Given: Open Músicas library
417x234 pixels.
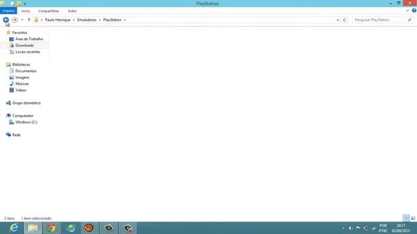Looking at the screenshot, I should [22, 84].
